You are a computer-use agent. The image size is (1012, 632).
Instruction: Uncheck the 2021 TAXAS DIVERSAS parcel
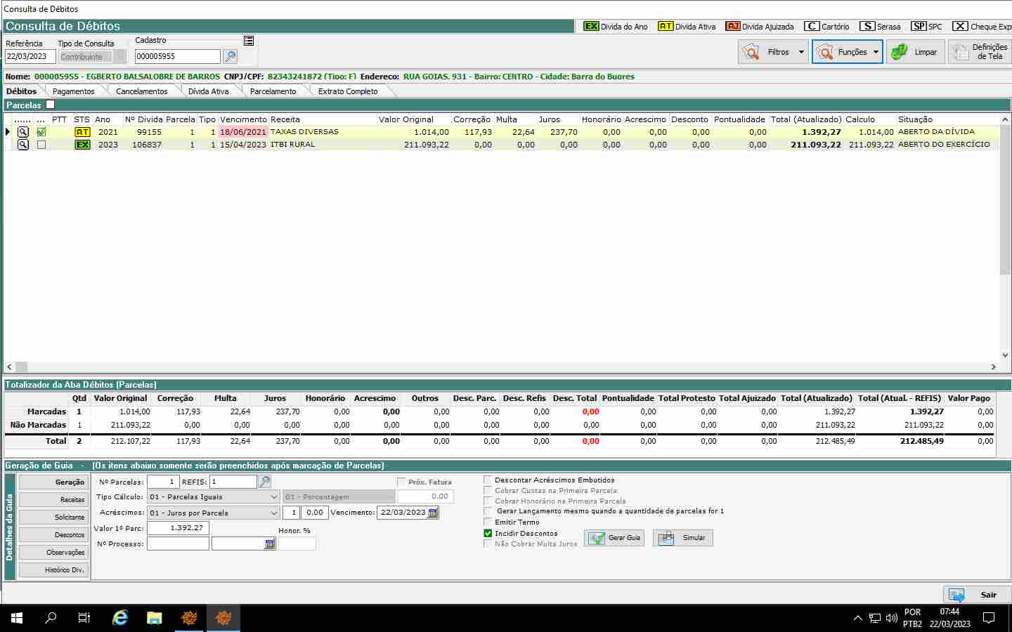[41, 132]
